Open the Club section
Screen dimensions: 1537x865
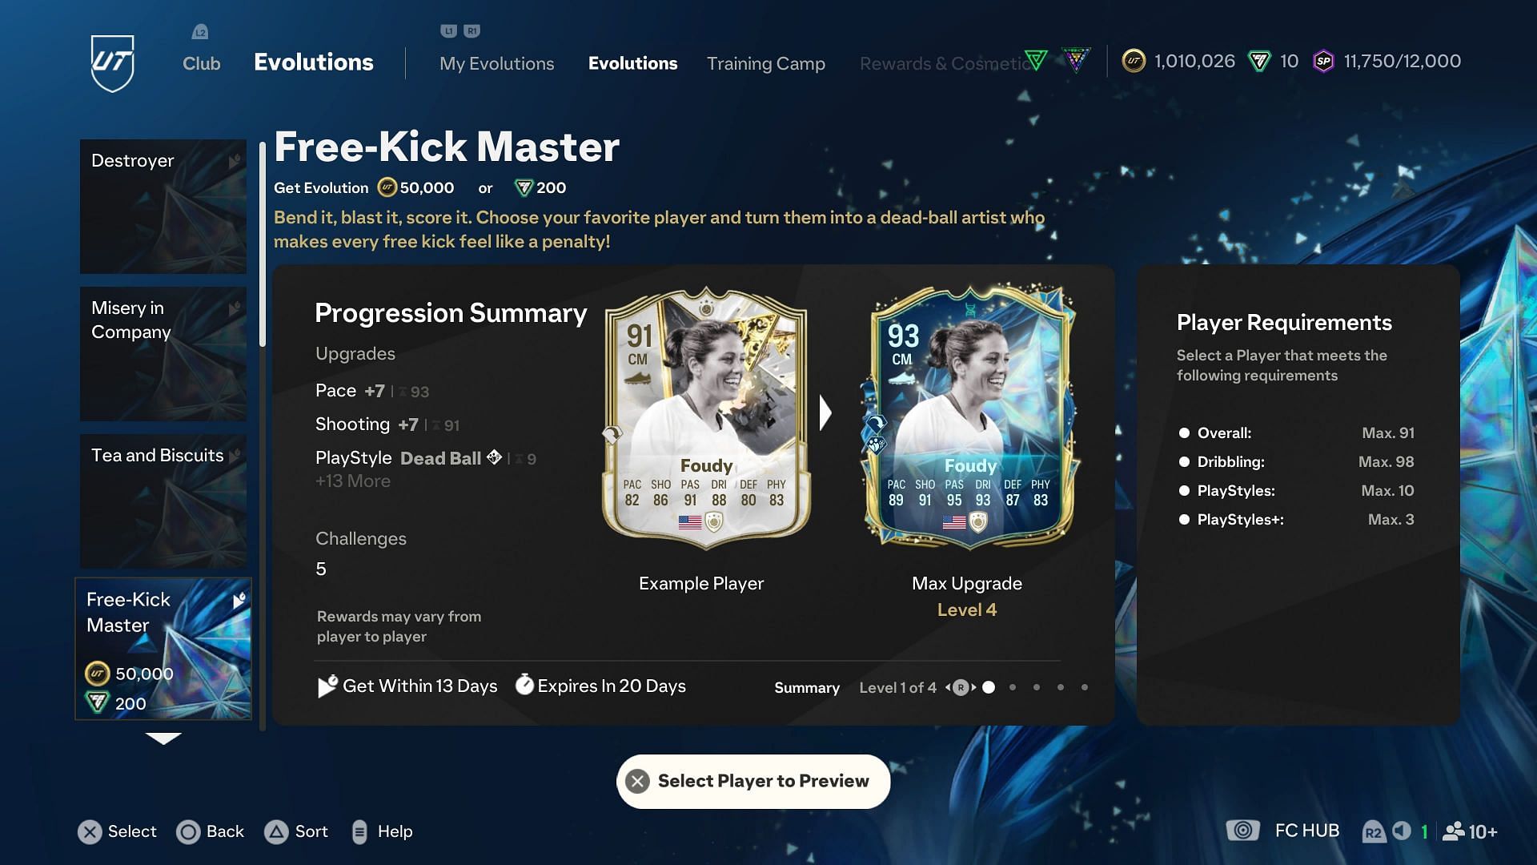click(201, 63)
